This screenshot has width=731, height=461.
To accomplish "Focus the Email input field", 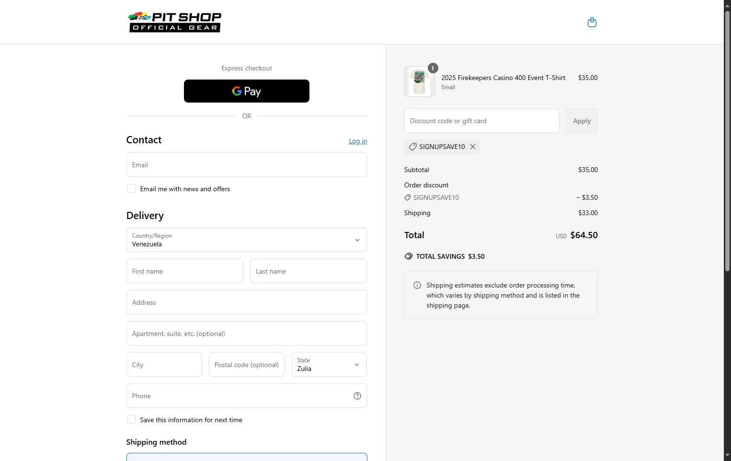I will pyautogui.click(x=247, y=165).
